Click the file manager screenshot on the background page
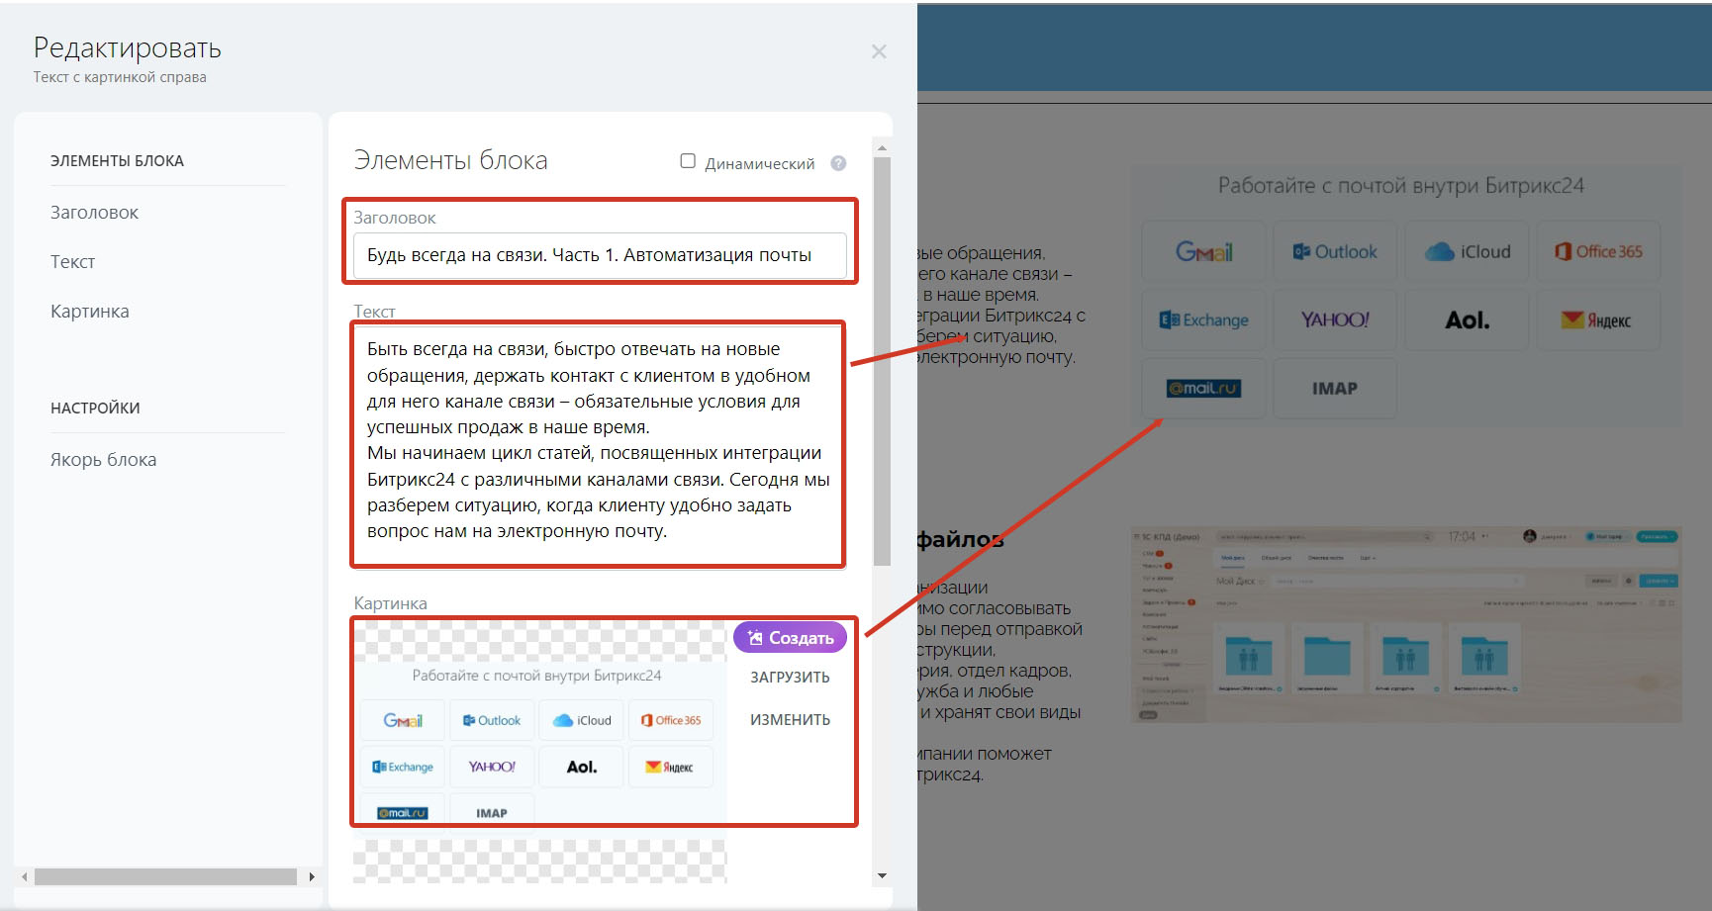Image resolution: width=1712 pixels, height=911 pixels. pyautogui.click(x=1406, y=624)
